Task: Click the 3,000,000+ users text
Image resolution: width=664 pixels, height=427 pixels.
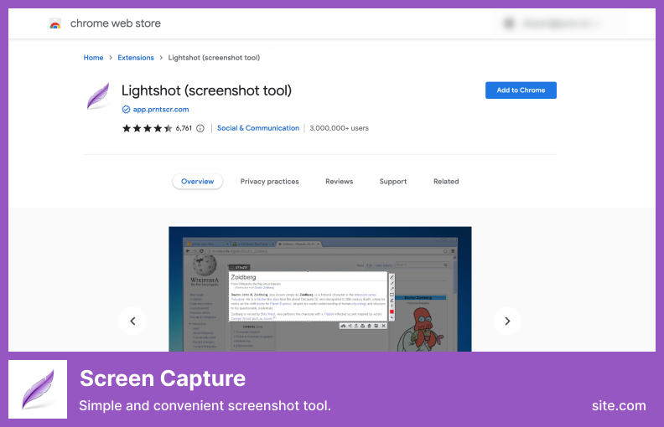Action: click(339, 128)
